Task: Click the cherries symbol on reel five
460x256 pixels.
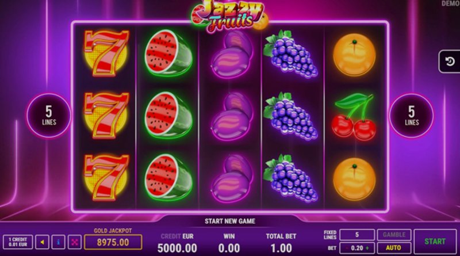Action: tap(354, 117)
